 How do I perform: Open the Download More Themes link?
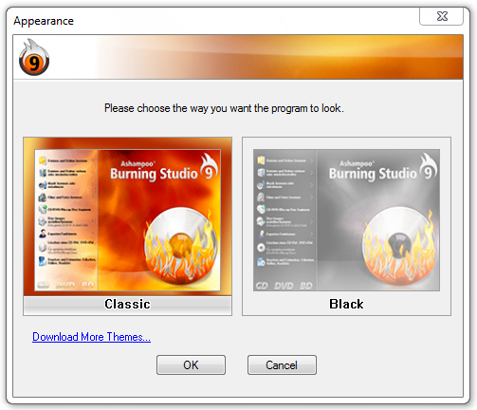tap(91, 337)
